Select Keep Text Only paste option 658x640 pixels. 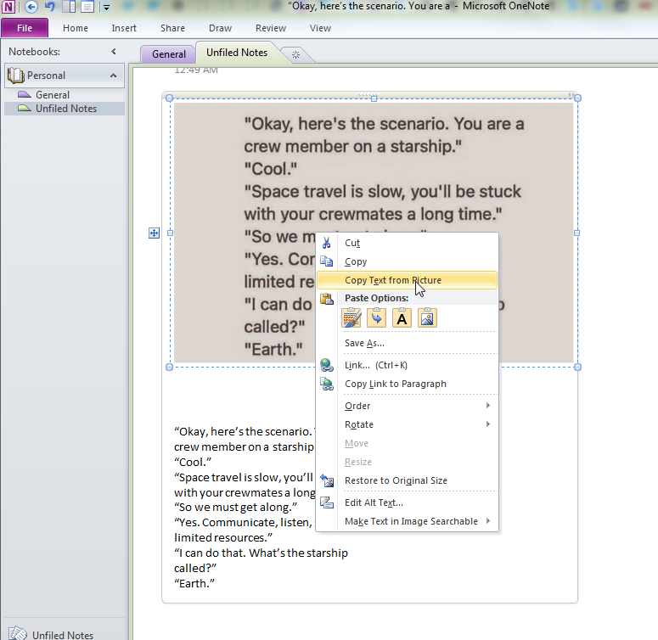[x=402, y=317]
